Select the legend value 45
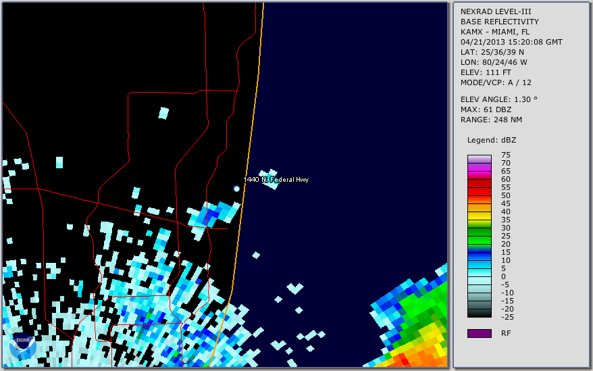Screen dimensions: 593x371 point(506,203)
